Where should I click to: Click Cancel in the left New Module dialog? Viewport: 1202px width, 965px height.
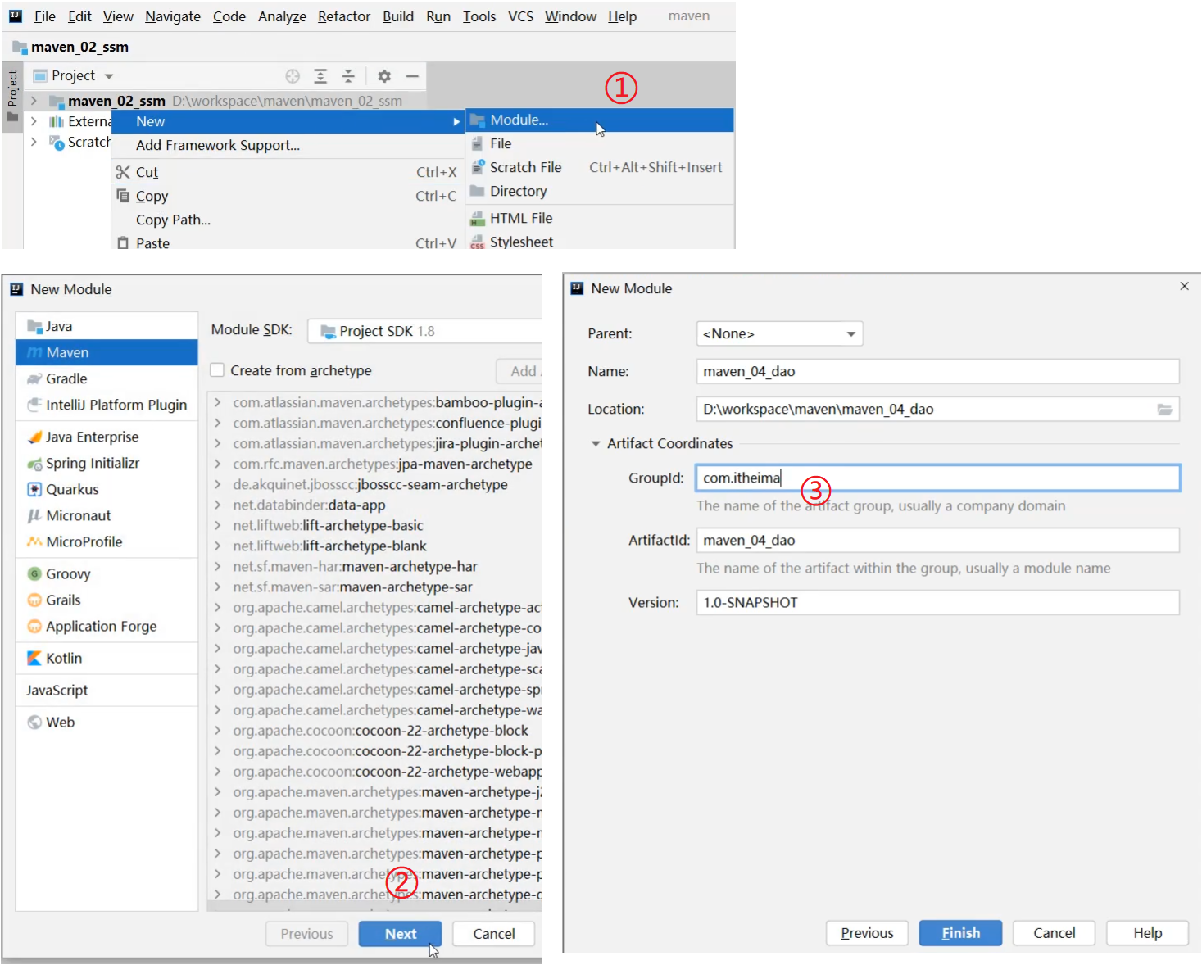coord(494,934)
